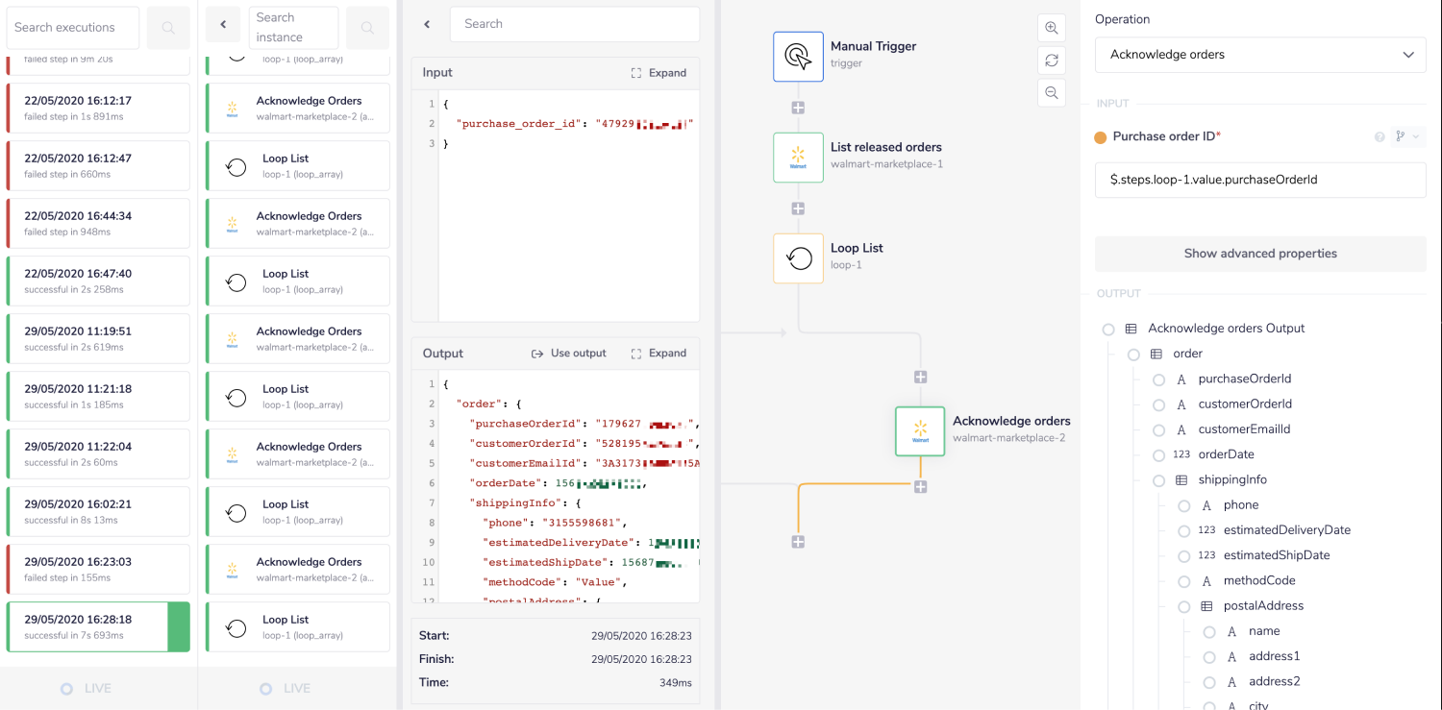Click the refresh canvas view icon
The height and width of the screenshot is (710, 1442).
click(x=1052, y=61)
